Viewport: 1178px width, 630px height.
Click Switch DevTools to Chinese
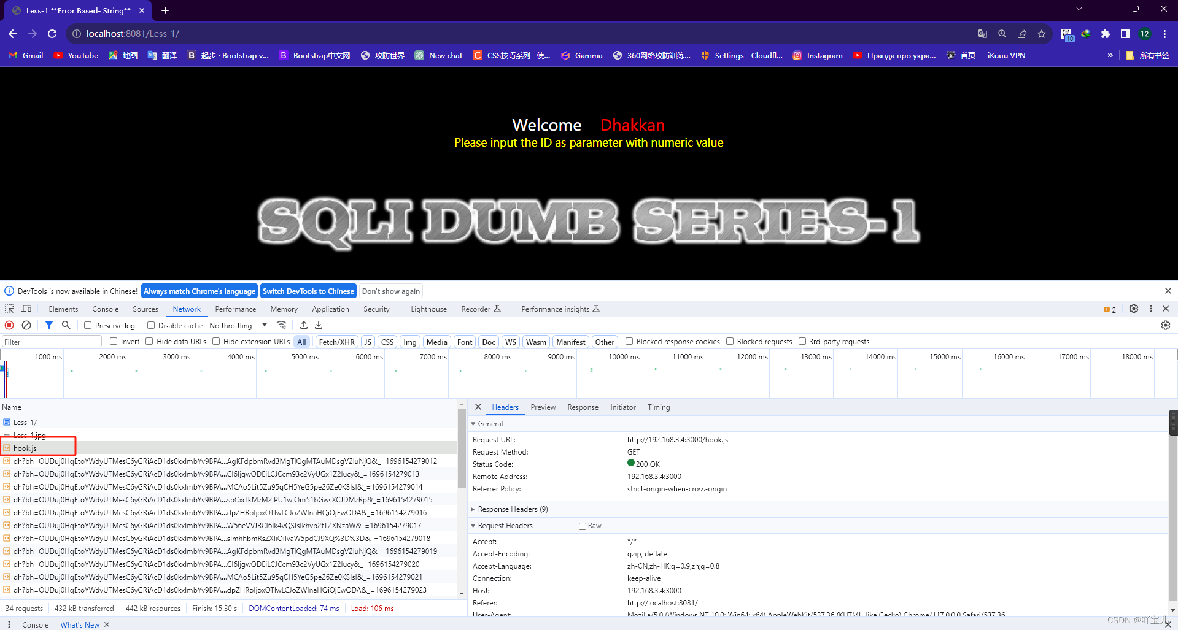tap(308, 291)
